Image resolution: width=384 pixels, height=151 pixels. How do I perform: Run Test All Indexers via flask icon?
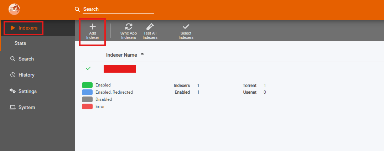pyautogui.click(x=150, y=27)
